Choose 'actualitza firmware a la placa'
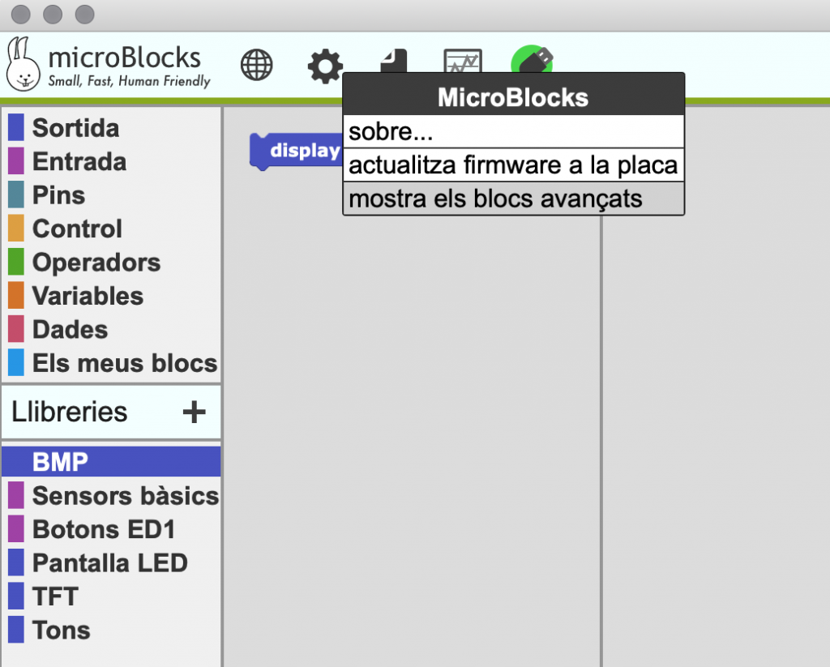This screenshot has width=830, height=667. (514, 165)
